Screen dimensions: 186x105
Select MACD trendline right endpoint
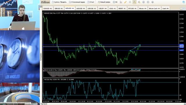point(140,70)
